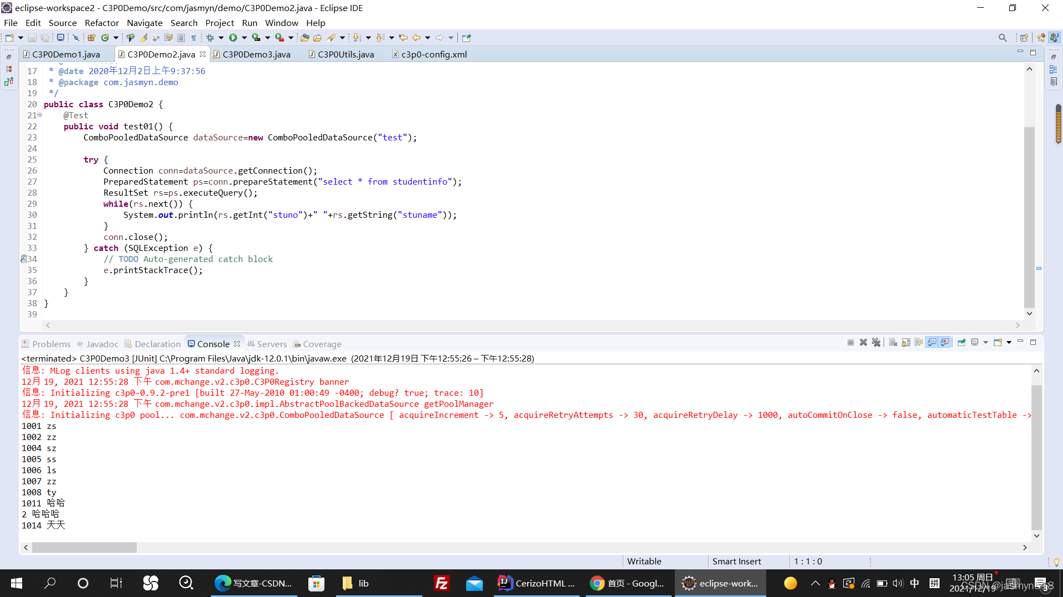Toggle Block Selection mode

coord(181,38)
